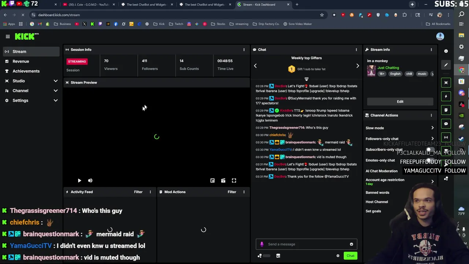Expand Followers-only chat settings
Image resolution: width=469 pixels, height=264 pixels.
pos(432,139)
